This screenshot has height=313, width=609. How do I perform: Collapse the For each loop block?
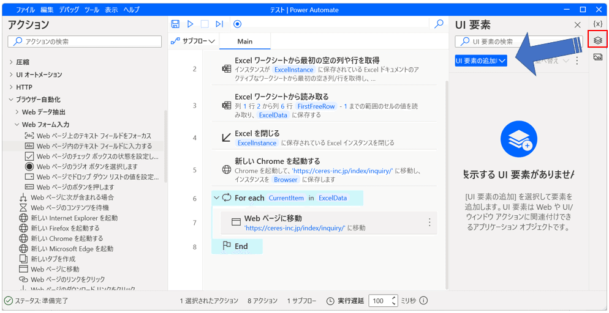click(x=216, y=198)
